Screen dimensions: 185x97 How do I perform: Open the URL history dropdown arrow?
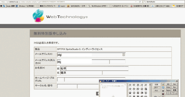(136, 2)
